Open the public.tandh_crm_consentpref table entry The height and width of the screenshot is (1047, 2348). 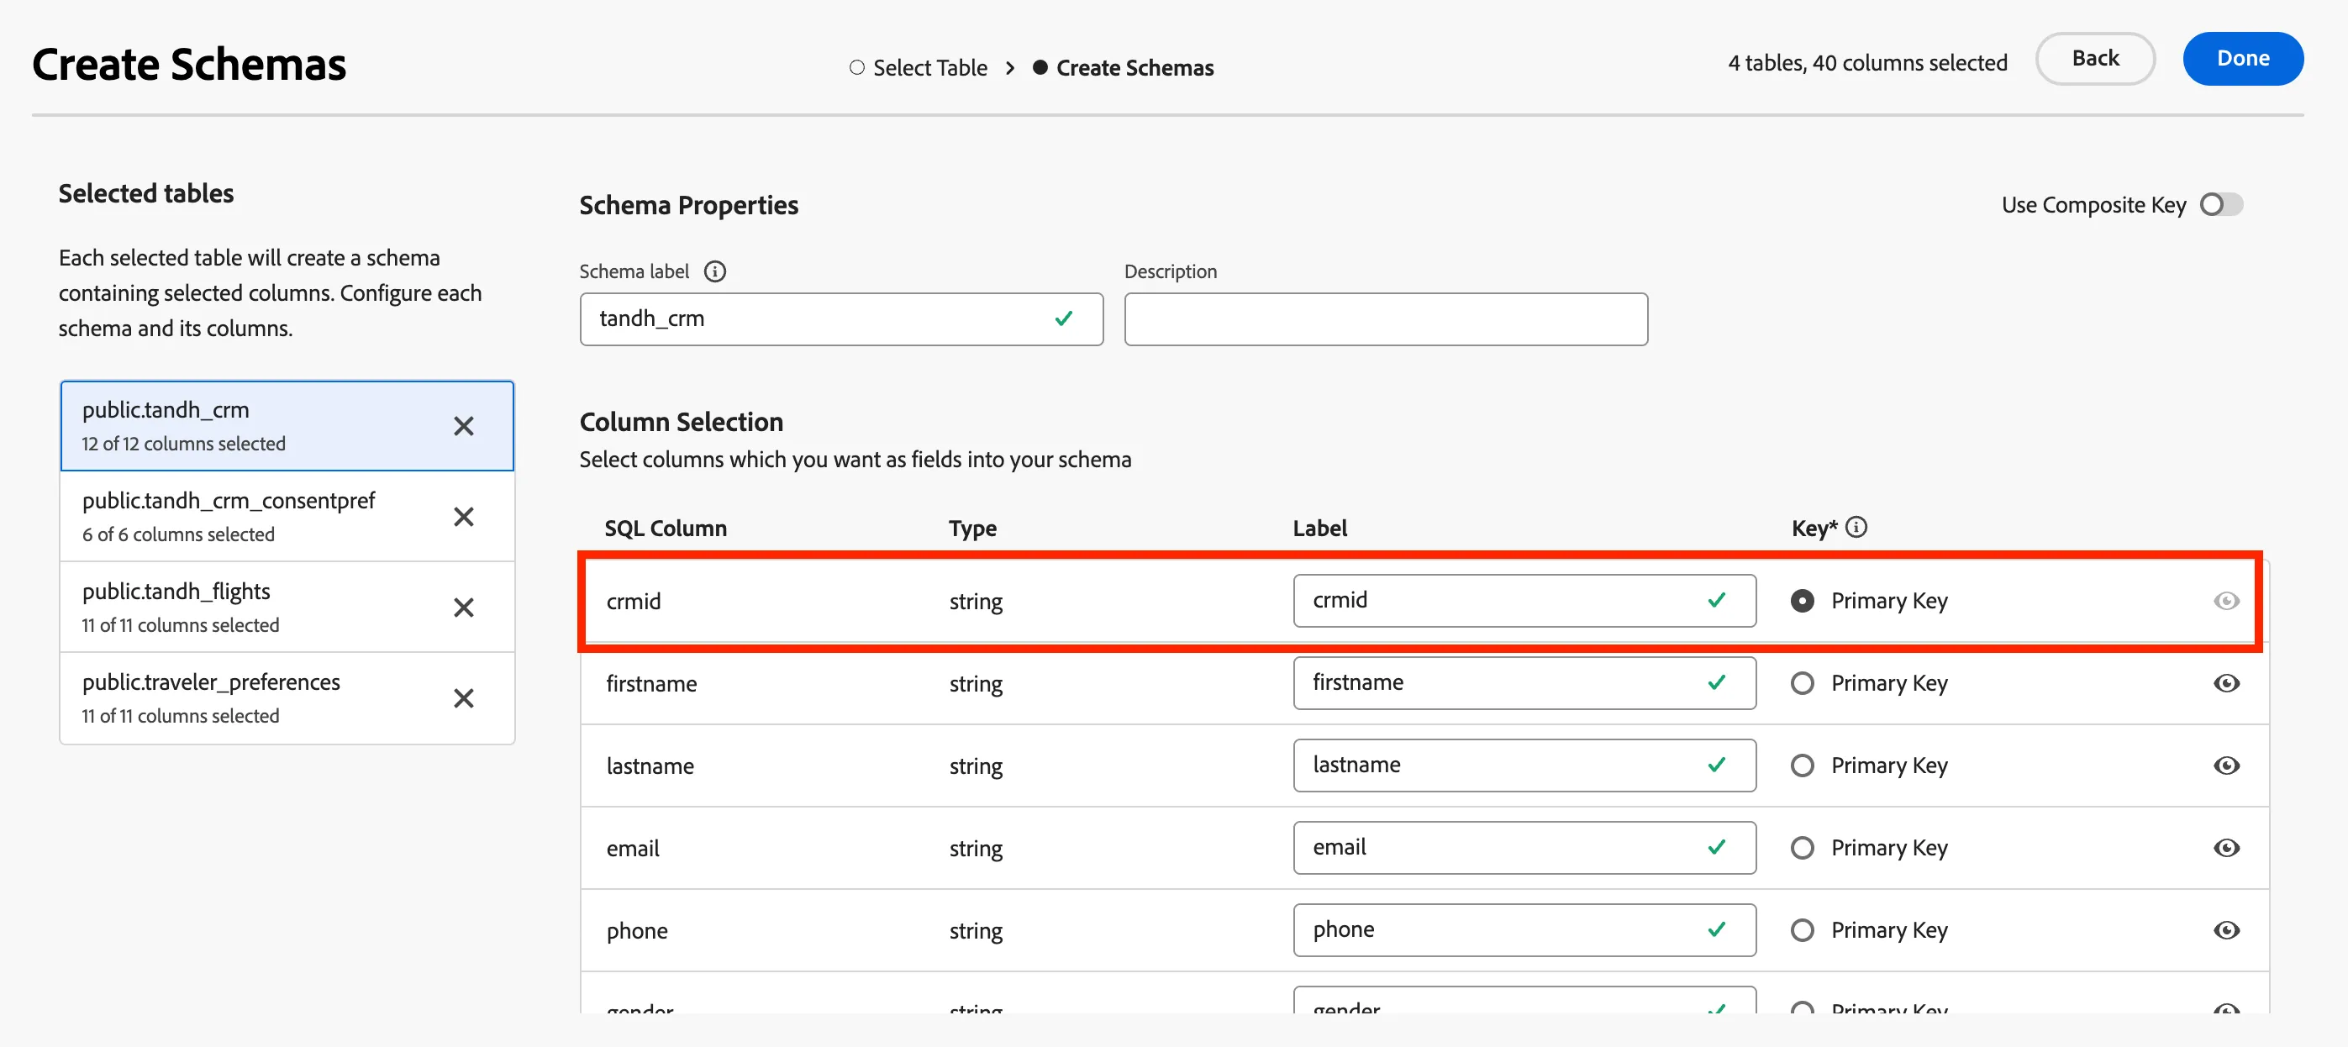pos(287,517)
